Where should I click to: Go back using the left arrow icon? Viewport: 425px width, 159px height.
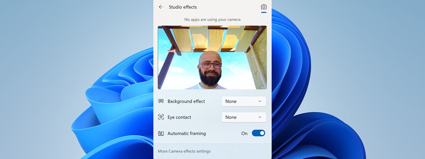161,7
